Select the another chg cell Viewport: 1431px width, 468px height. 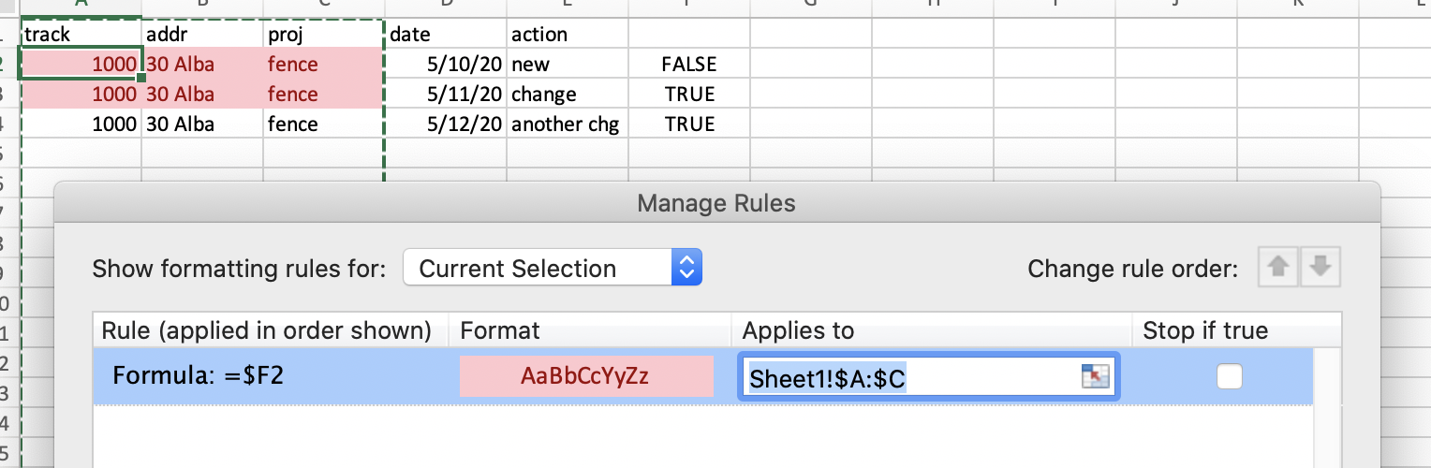click(x=568, y=124)
